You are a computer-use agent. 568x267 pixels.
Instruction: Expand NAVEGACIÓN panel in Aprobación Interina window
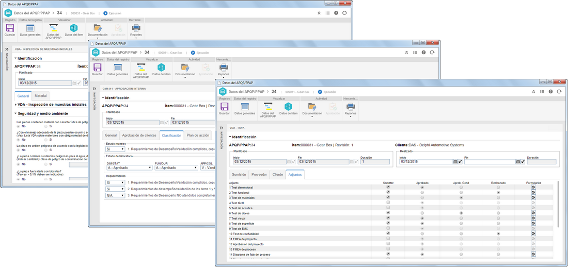point(94,88)
